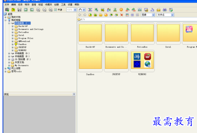
Task: Click the screen capture monitor icon
Action: (146, 10)
